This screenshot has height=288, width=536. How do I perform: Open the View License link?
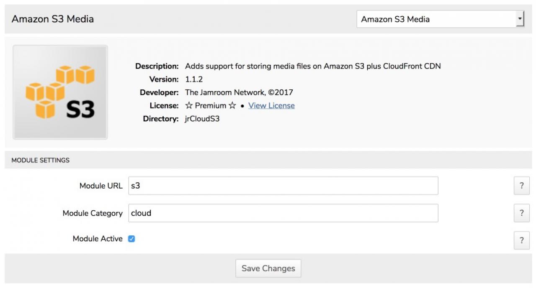(271, 106)
